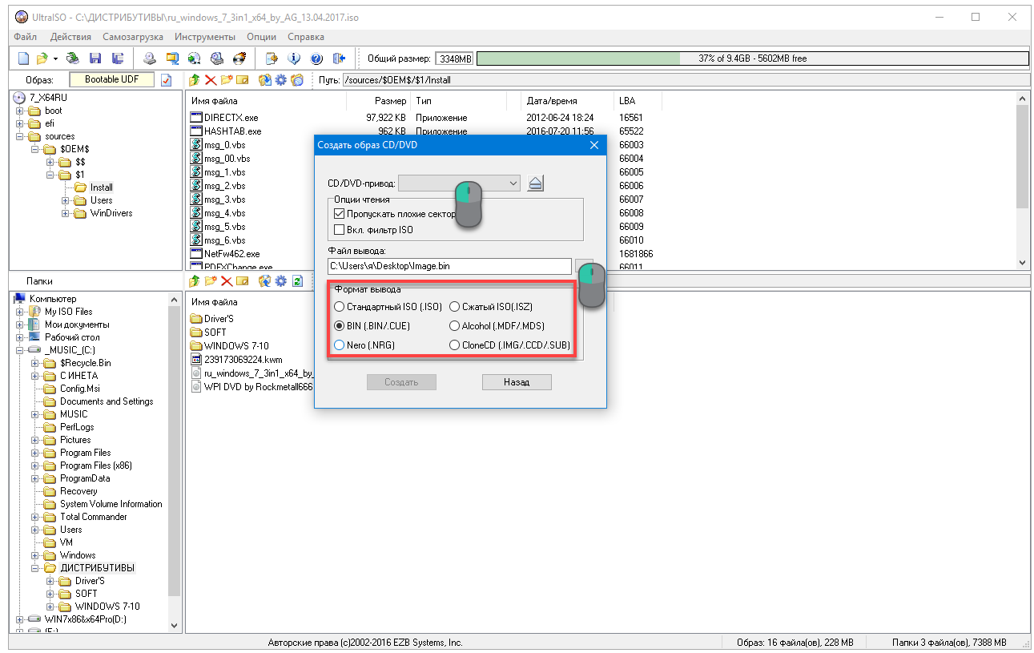Screen dimensions: 1034x653
Task: Go up a folder in local Папки toolbar
Action: click(195, 281)
